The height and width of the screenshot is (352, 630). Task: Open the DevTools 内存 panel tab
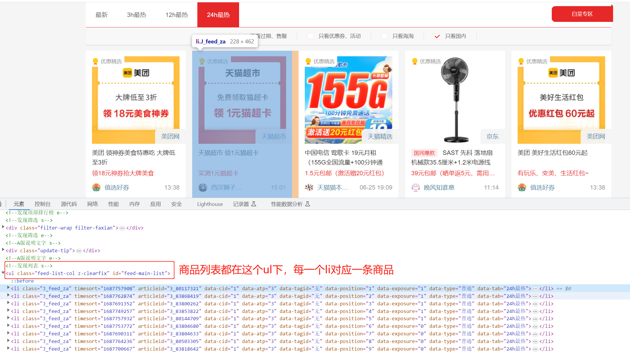(x=135, y=204)
